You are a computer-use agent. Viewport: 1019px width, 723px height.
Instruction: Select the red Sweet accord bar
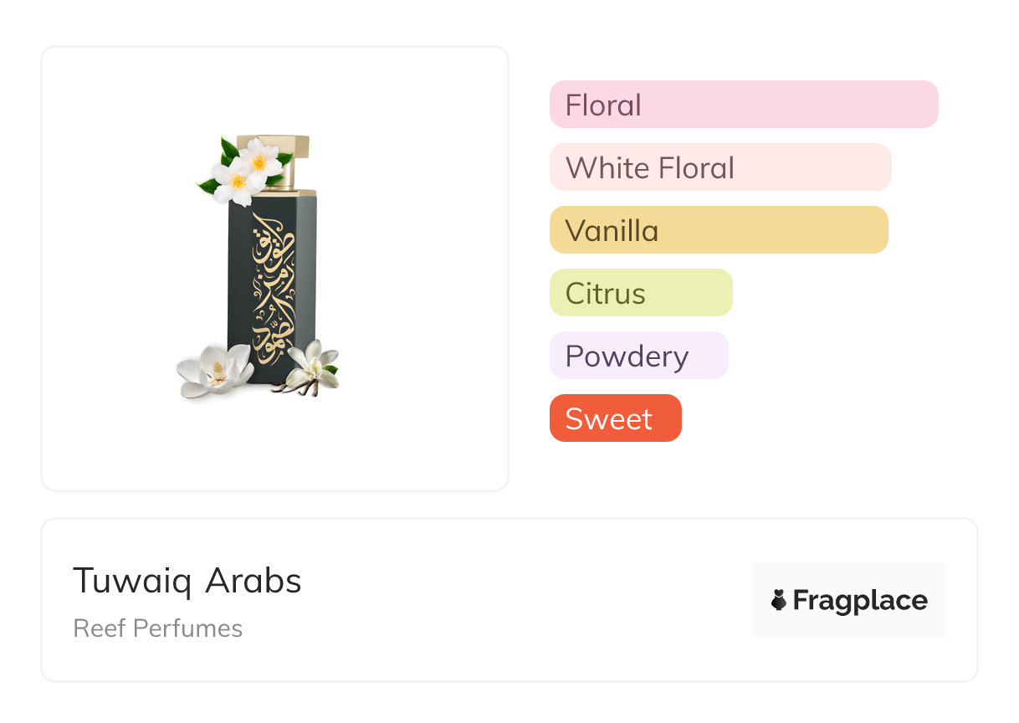click(616, 418)
